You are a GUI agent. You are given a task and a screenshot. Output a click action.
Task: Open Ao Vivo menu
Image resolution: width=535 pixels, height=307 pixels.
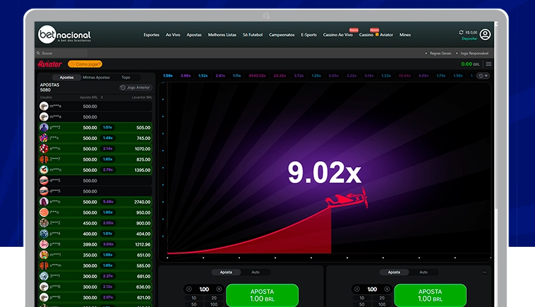[x=173, y=35]
